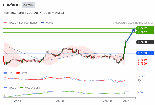Screen dimensions: 155x105
Task: Click the 1.7472 resistance price label
Action: 142,32
